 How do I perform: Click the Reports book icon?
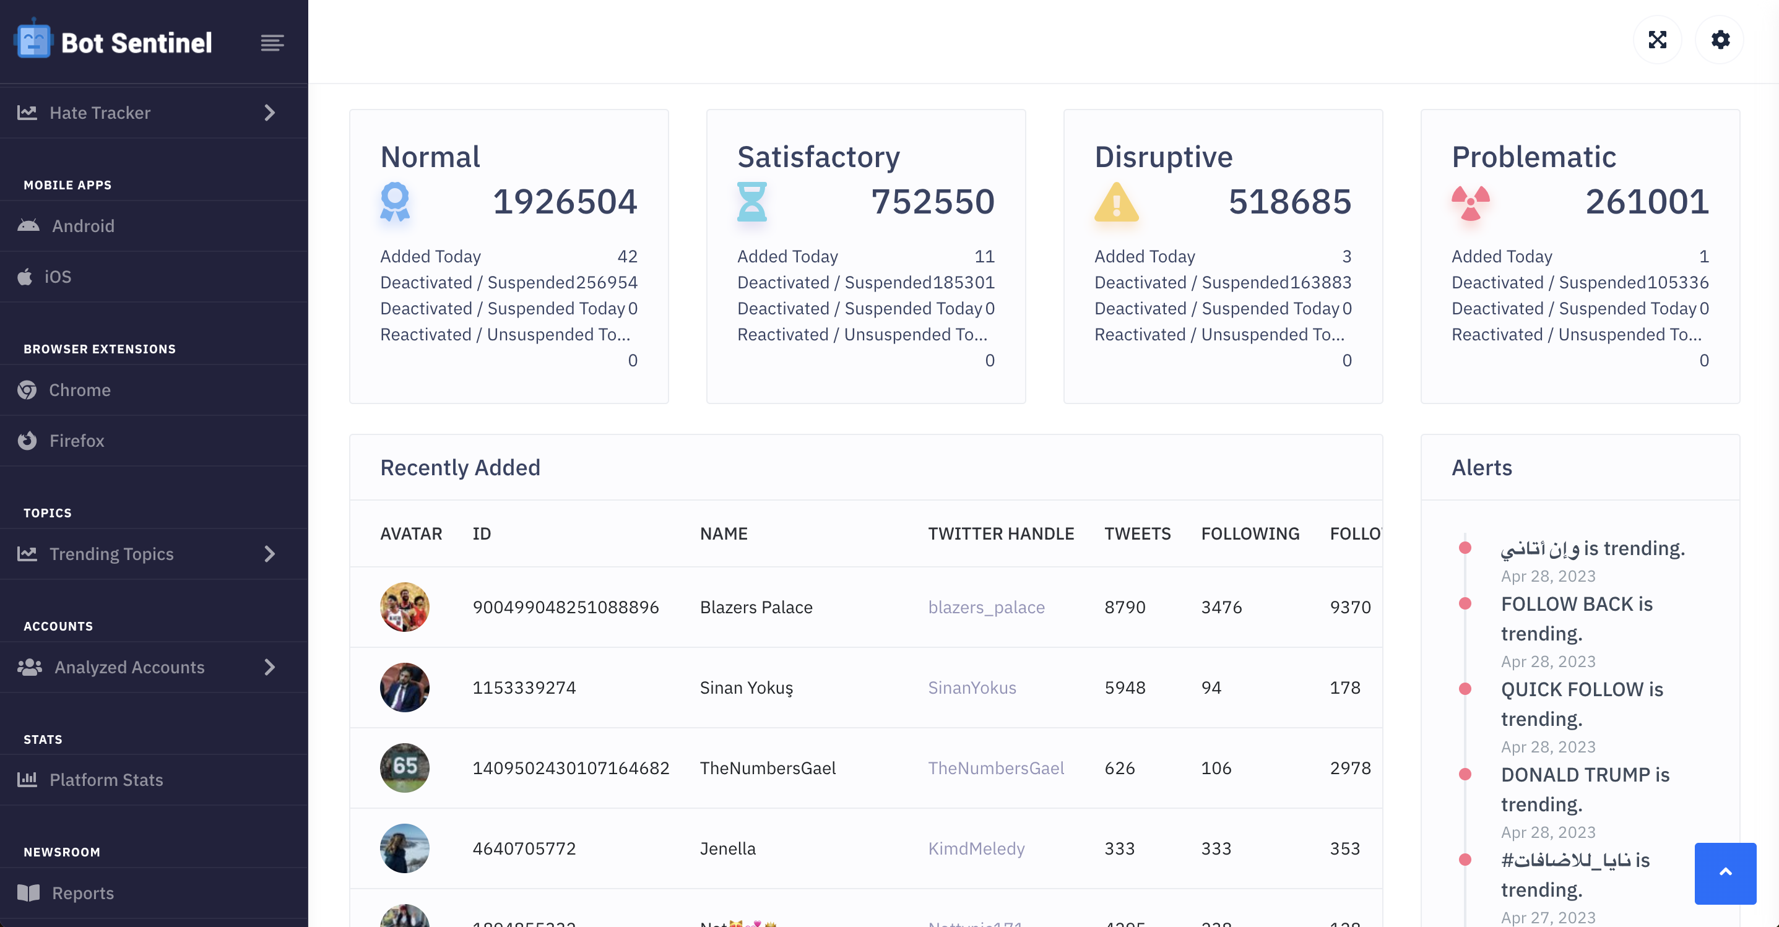pos(28,892)
